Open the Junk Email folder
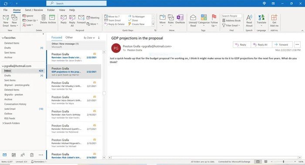305x165 pixels. (10, 109)
